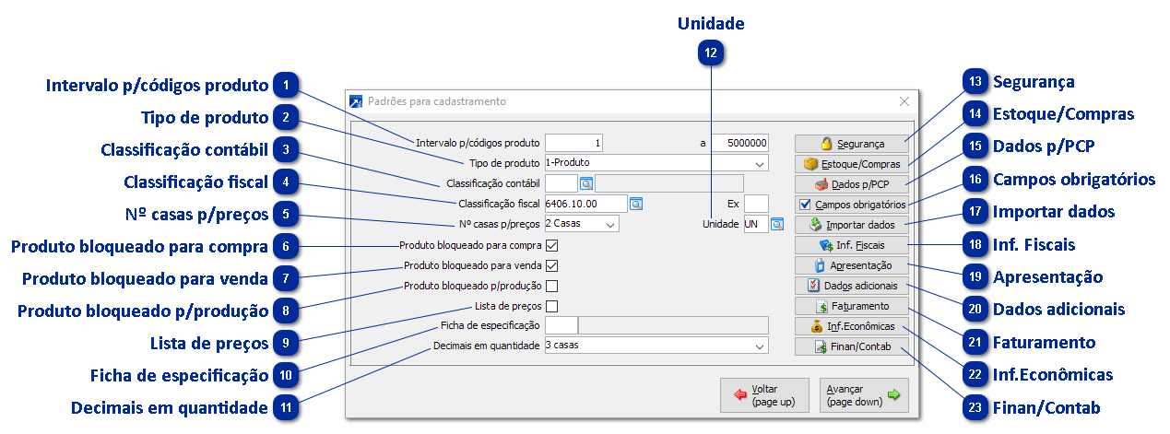Toggle the Campos obrigatórios checkbox
This screenshot has width=1170, height=434.
pos(805,205)
